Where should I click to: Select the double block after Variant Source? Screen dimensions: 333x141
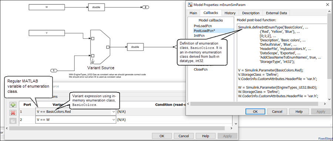click(x=135, y=47)
